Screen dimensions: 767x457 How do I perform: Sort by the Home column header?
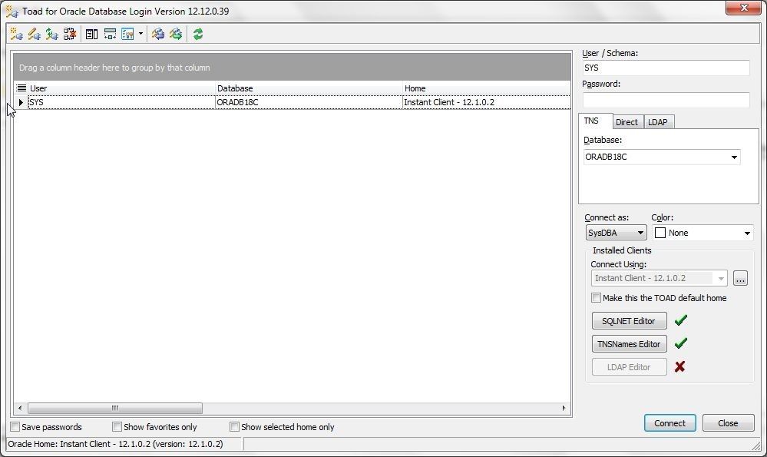tap(486, 88)
